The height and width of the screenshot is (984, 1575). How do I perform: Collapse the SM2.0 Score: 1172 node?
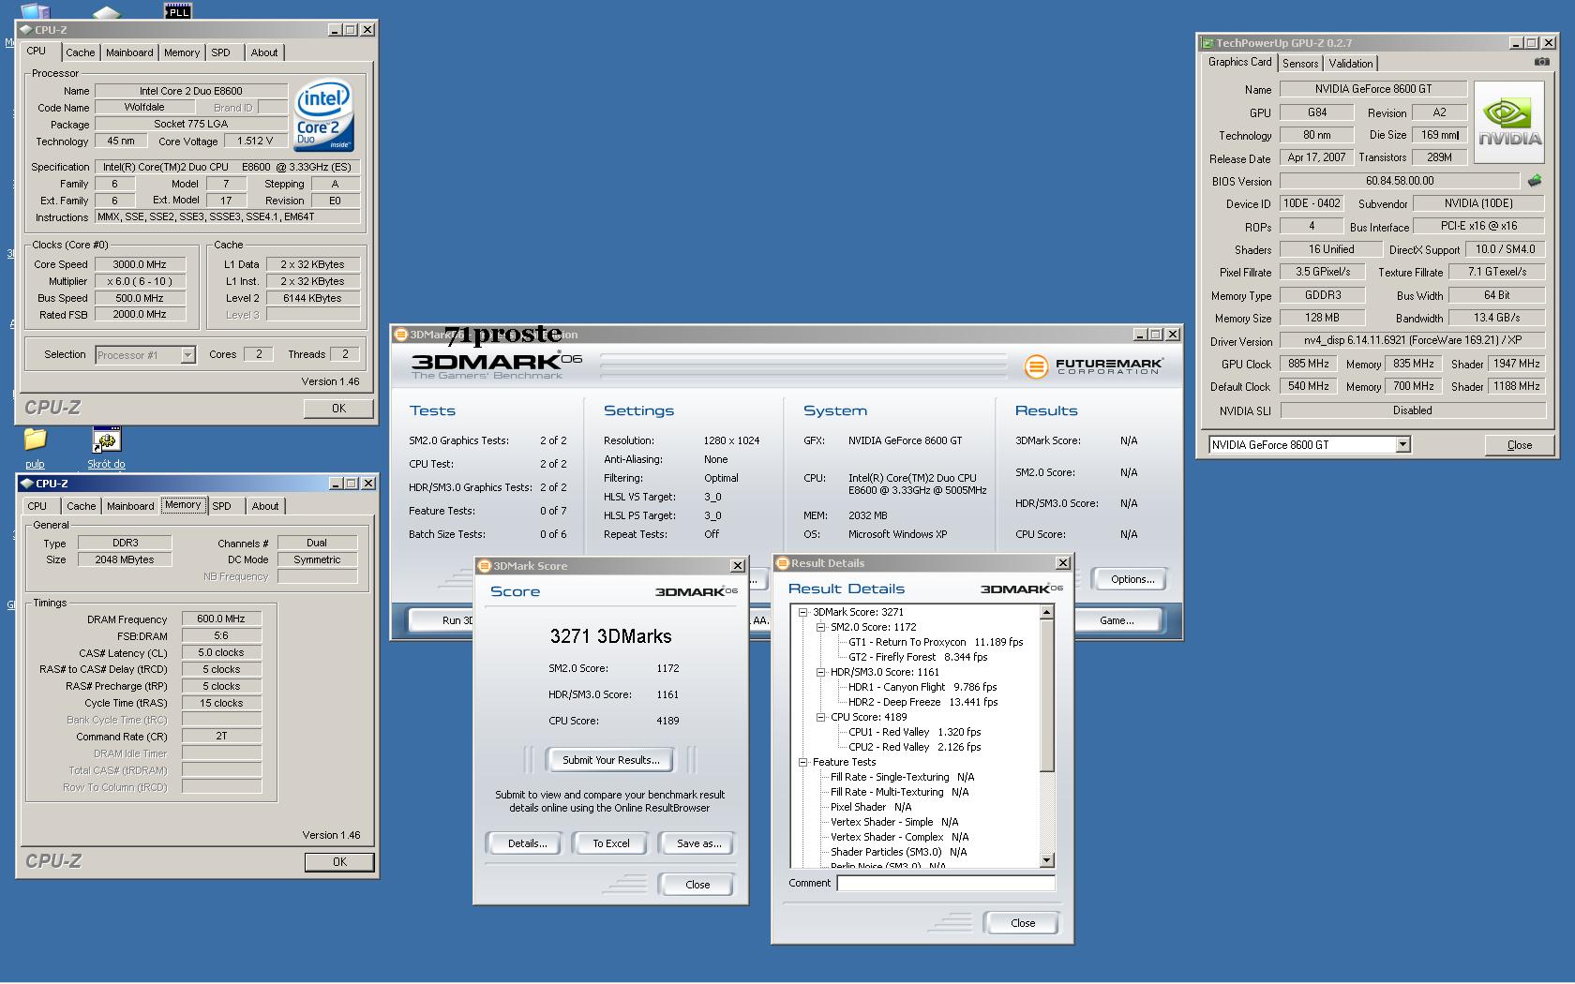[x=820, y=627]
